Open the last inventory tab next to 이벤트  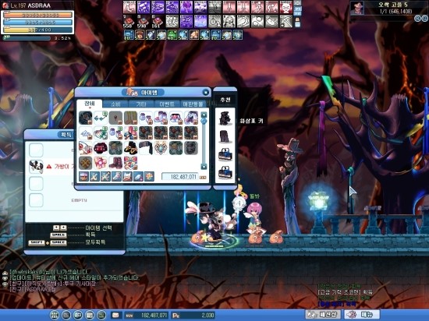tap(193, 104)
